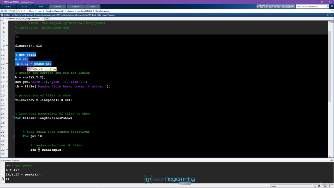Screen dimensions: 334x188
Task: Click on 'tiles2show = linspace(1,0,40);' line
Action: pos(44,100)
